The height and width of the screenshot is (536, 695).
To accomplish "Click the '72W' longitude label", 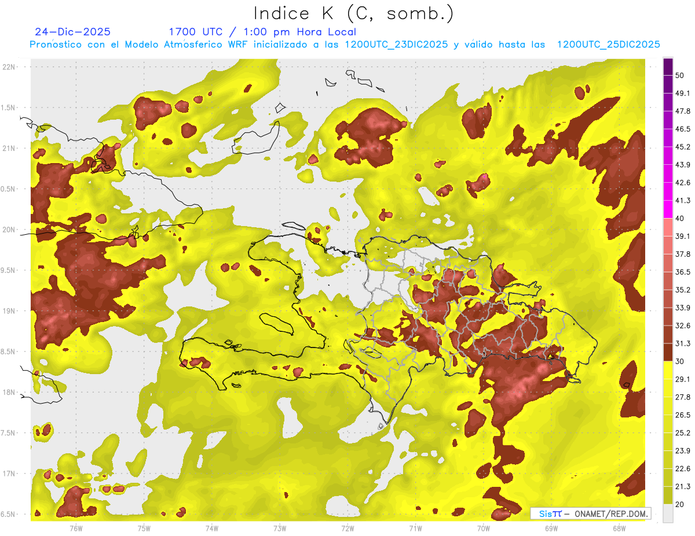I will (348, 528).
